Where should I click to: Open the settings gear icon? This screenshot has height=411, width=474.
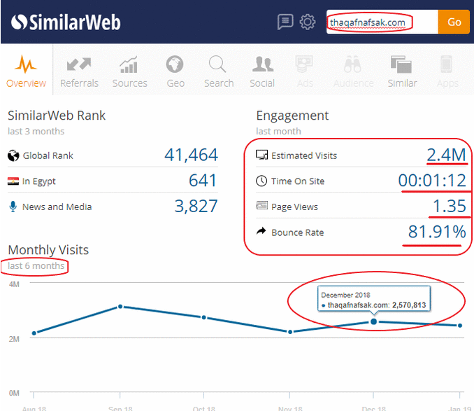click(x=308, y=22)
